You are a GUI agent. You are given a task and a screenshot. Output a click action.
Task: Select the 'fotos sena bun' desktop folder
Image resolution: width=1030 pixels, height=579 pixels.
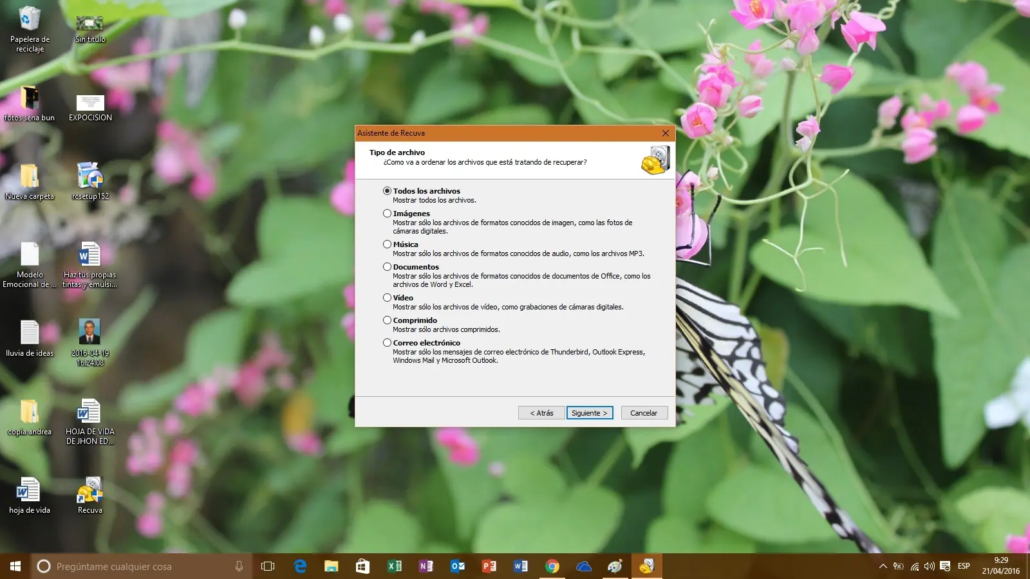click(x=30, y=103)
